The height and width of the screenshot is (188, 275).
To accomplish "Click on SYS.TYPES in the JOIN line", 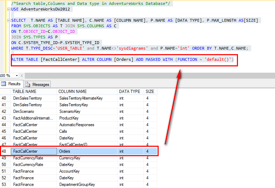I will click(34, 37).
